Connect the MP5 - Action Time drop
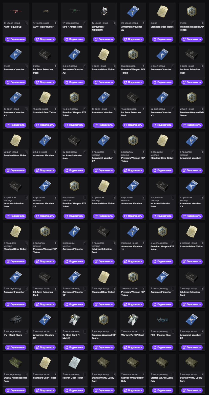The height and width of the screenshot is (395, 209). (74, 39)
